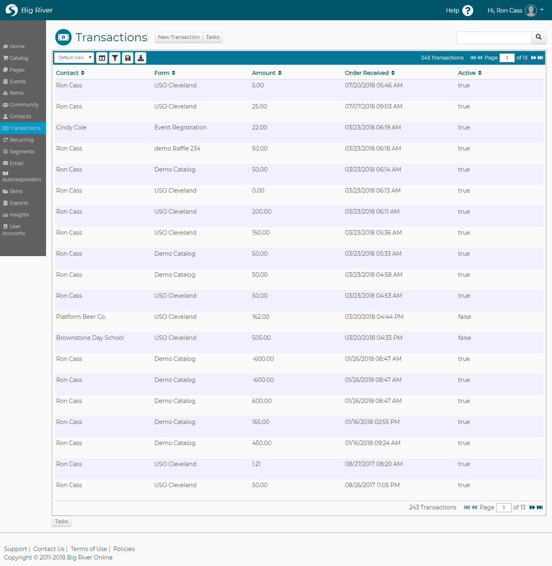
Task: Go to first page in bottom pager
Action: click(467, 507)
